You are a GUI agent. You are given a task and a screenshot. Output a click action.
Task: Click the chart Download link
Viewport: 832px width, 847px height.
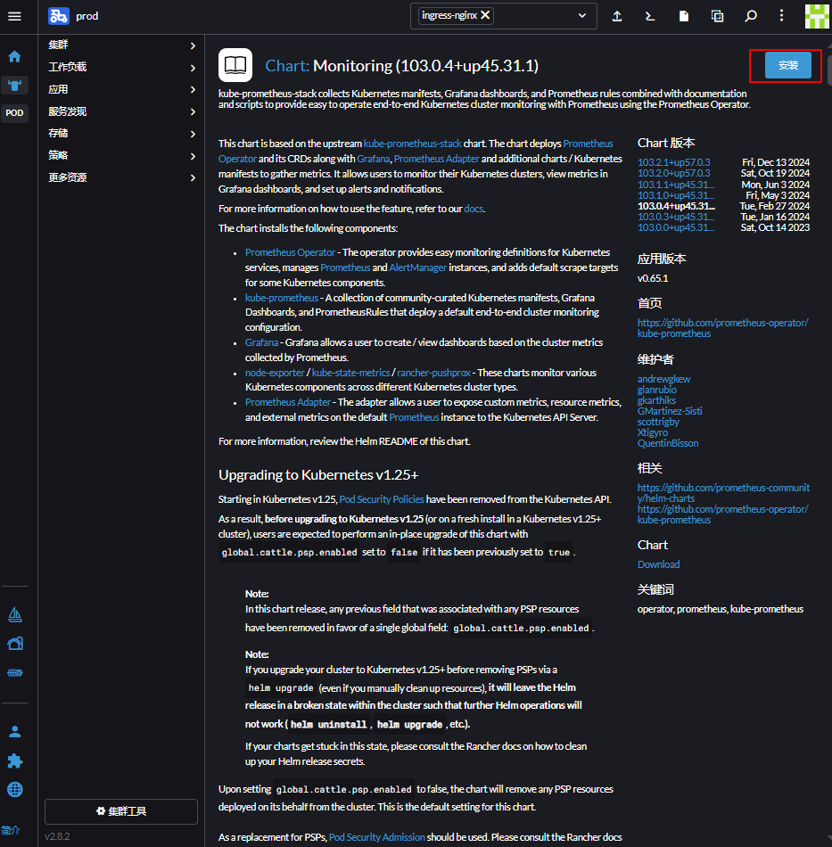pos(659,564)
